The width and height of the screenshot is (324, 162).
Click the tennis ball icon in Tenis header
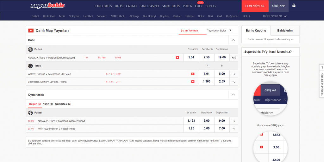(30, 66)
